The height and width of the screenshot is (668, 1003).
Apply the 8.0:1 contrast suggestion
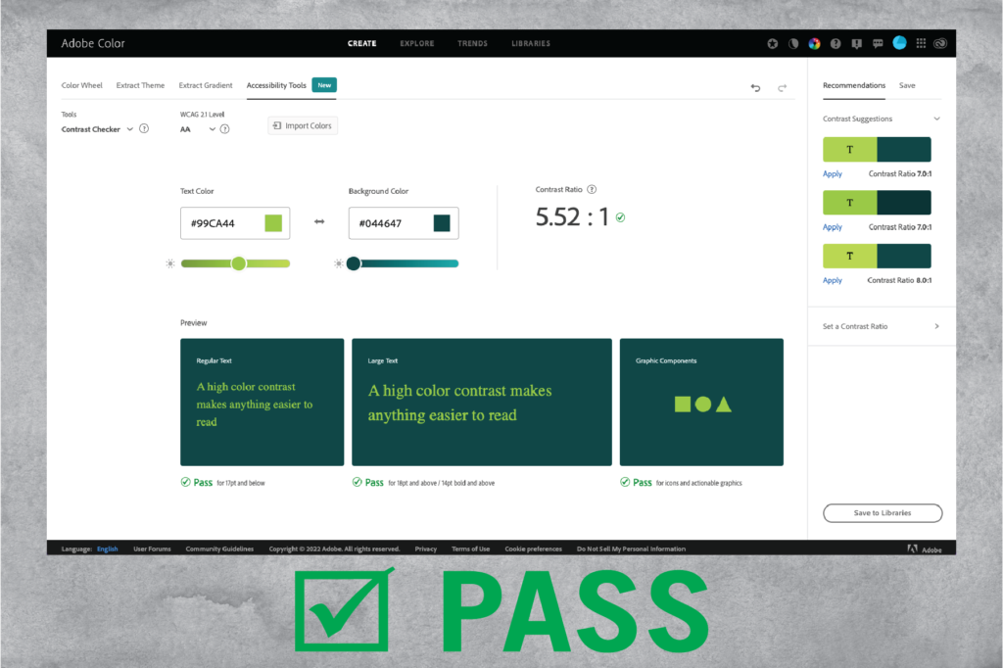tap(833, 280)
